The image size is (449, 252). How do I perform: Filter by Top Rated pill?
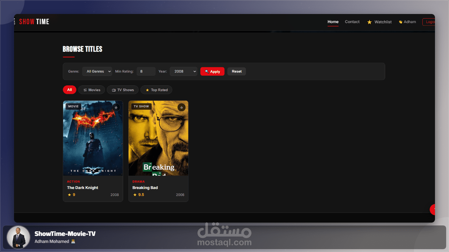point(156,90)
